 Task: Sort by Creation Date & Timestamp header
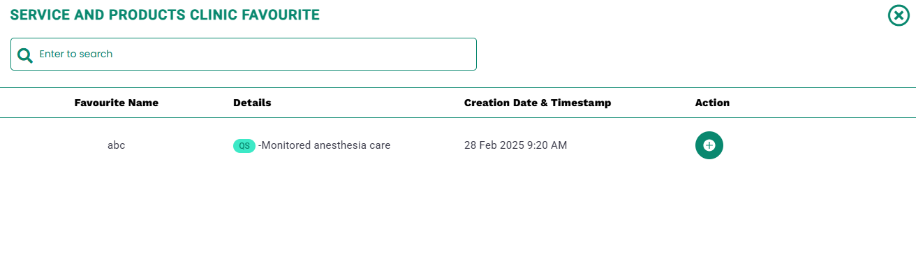(538, 103)
